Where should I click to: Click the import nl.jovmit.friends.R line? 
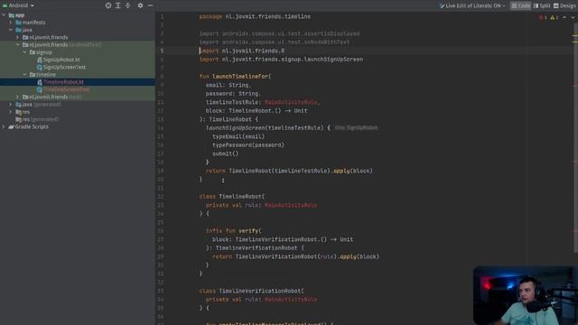242,51
